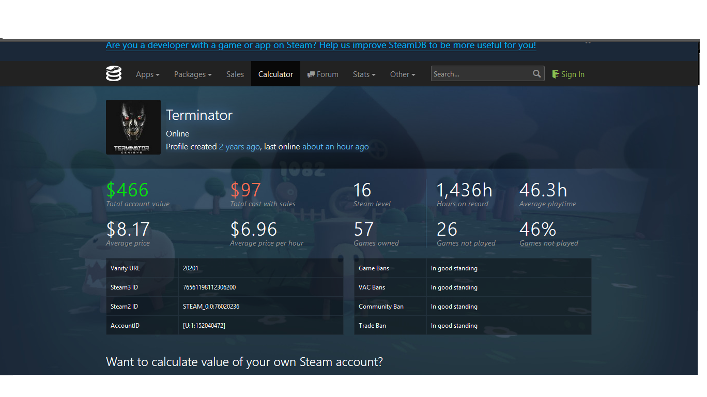Click the "2 years ago" link

(239, 147)
